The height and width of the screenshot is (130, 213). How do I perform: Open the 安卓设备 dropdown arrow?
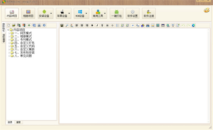point(51,13)
